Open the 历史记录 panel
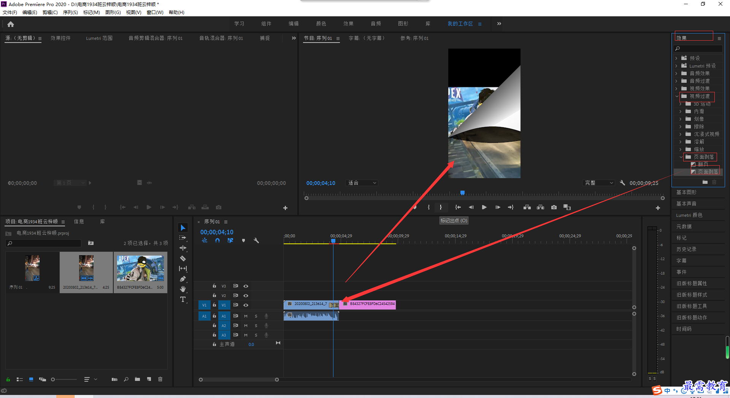The image size is (730, 398). point(686,249)
